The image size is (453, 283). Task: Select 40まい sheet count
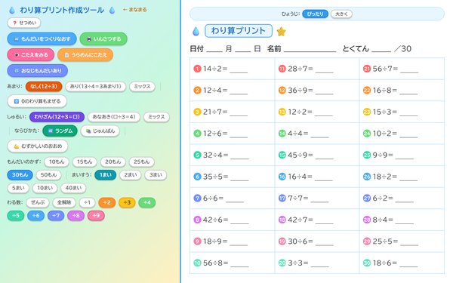point(73,188)
